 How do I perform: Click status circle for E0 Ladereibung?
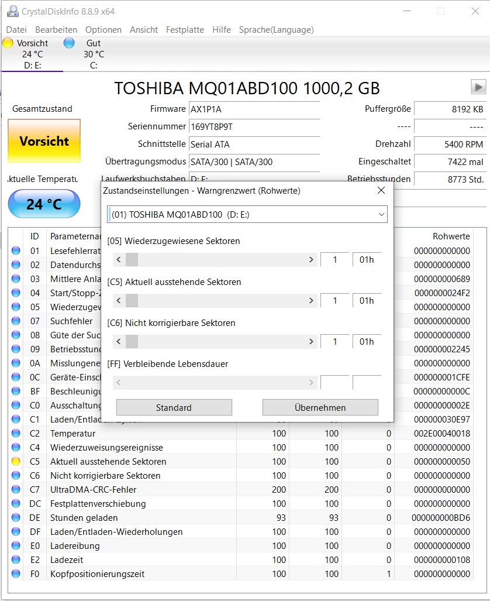16,546
